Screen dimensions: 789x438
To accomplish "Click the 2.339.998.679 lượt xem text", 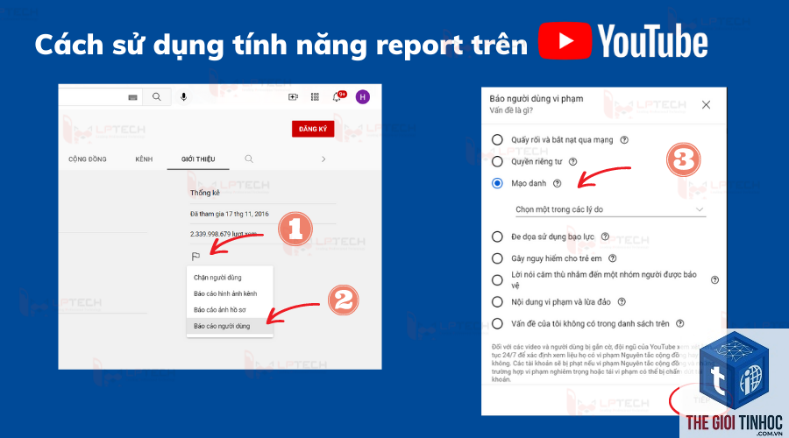I will tap(224, 234).
